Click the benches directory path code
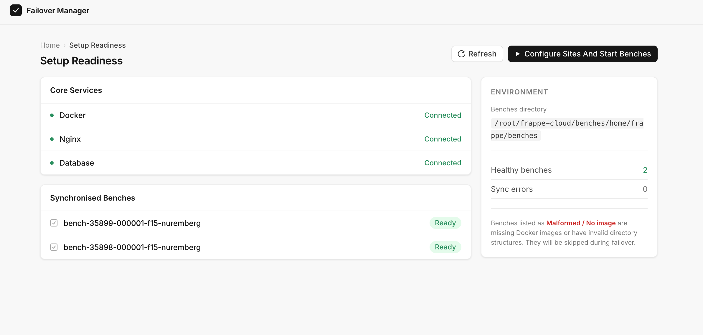Screen dimensions: 703x335 point(567,129)
